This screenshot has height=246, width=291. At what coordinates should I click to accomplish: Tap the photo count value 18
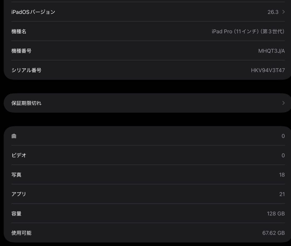[282, 175]
